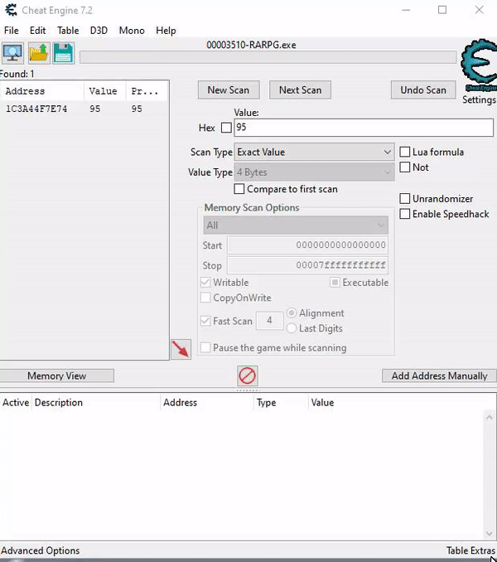The height and width of the screenshot is (562, 497).
Task: Click address list scrollbar down arrow
Action: (489, 534)
